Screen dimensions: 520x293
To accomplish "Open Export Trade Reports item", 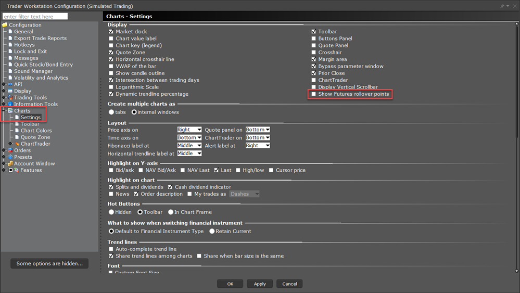I will [40, 38].
